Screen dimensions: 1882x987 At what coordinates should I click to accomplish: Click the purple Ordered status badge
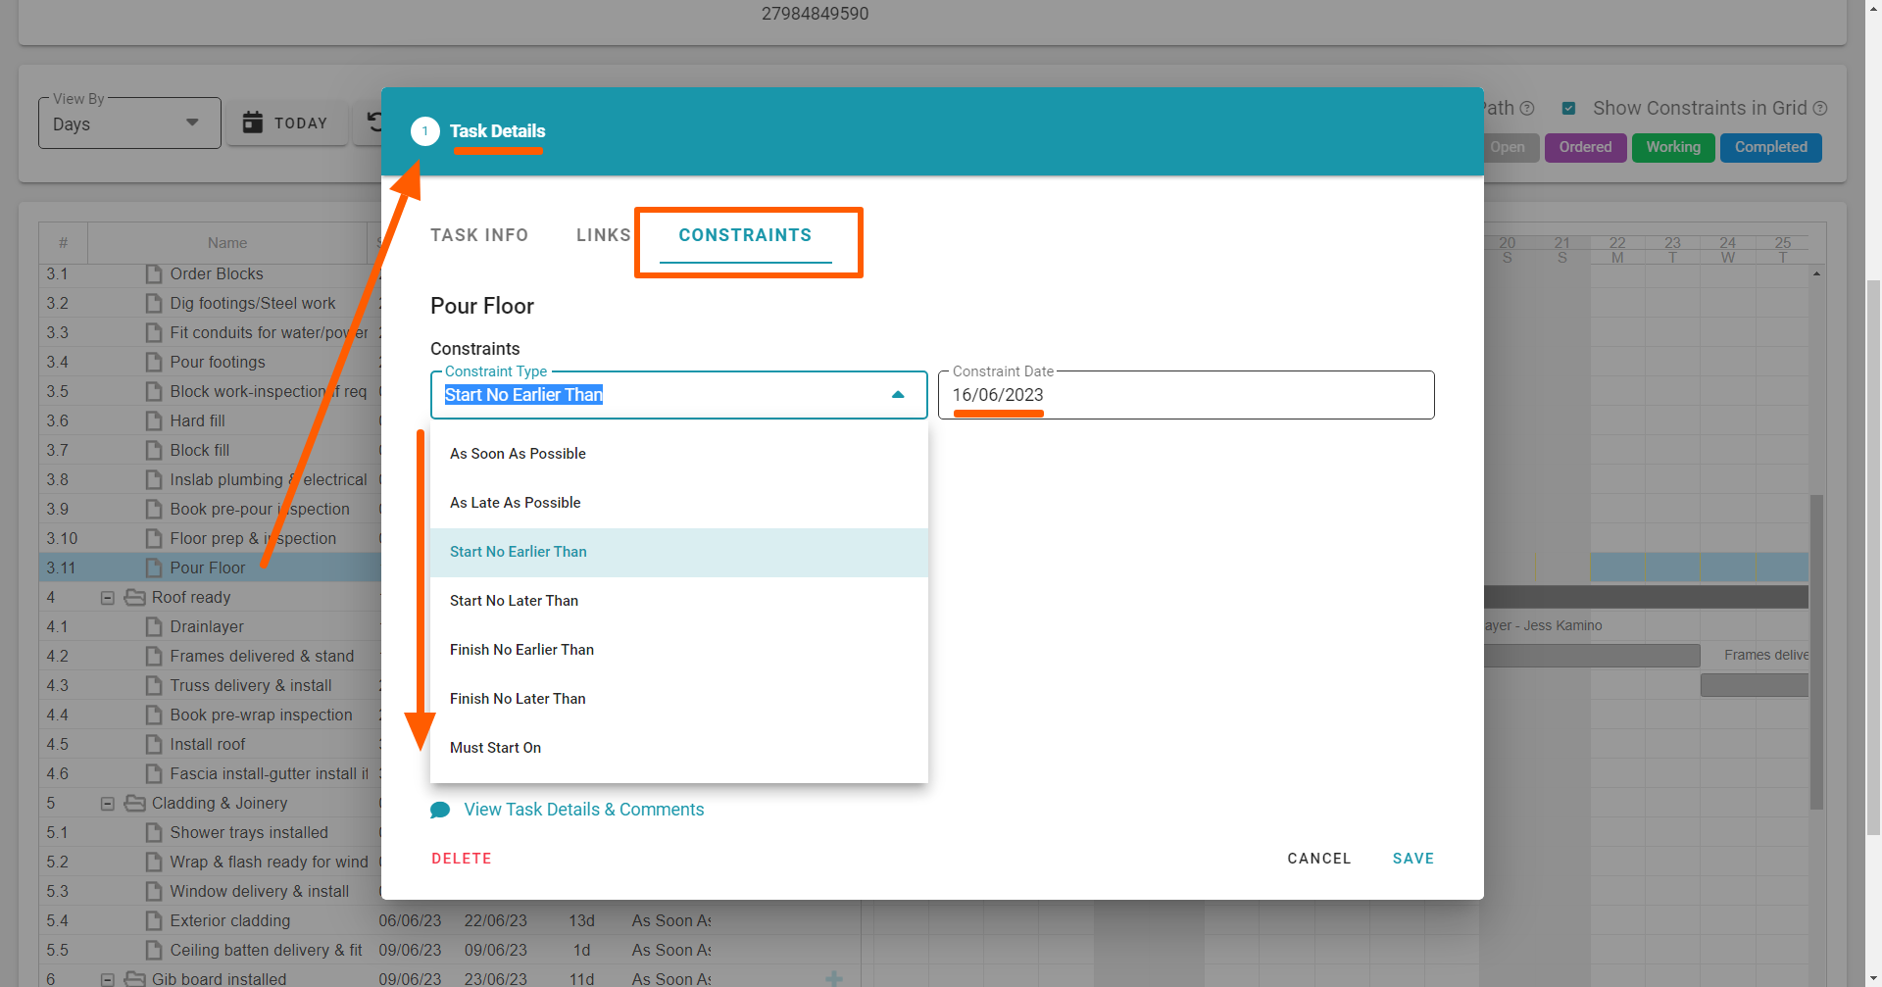point(1585,147)
